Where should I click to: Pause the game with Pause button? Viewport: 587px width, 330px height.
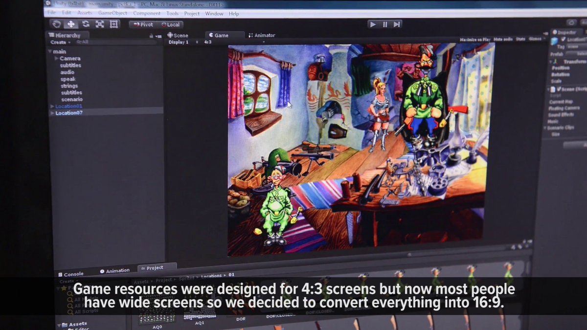[385, 24]
